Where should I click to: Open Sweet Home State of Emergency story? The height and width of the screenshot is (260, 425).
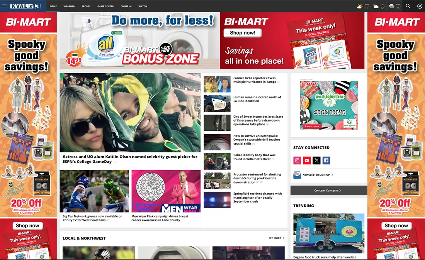(258, 120)
